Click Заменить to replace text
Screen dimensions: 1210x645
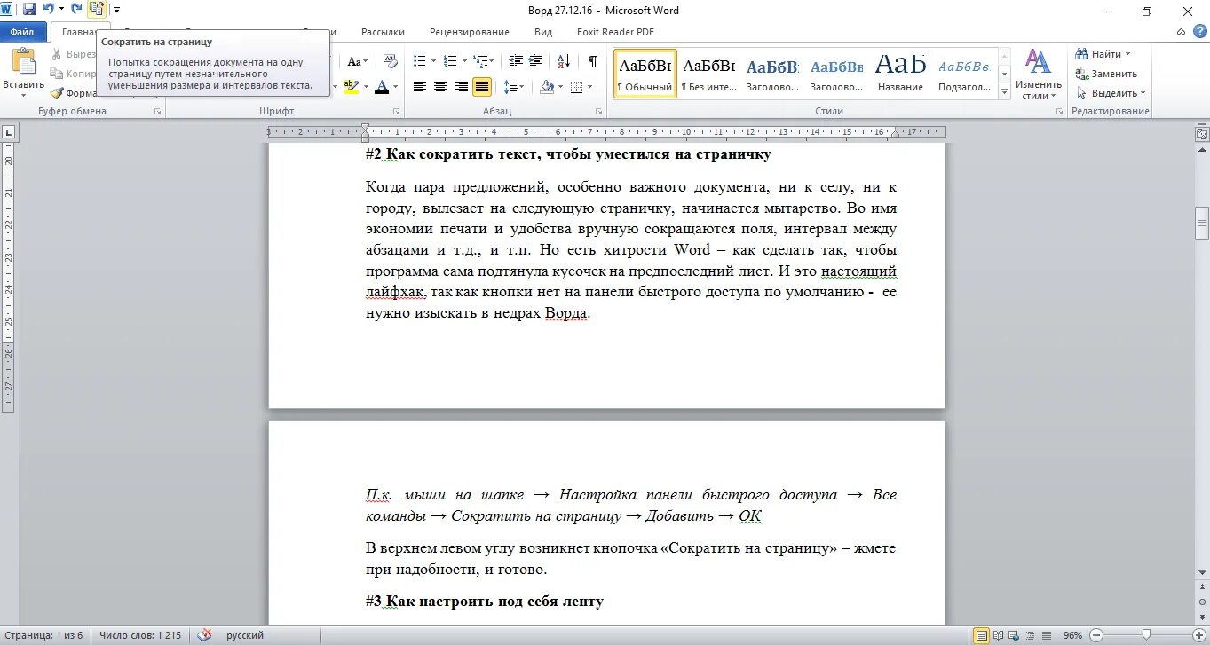(1106, 74)
